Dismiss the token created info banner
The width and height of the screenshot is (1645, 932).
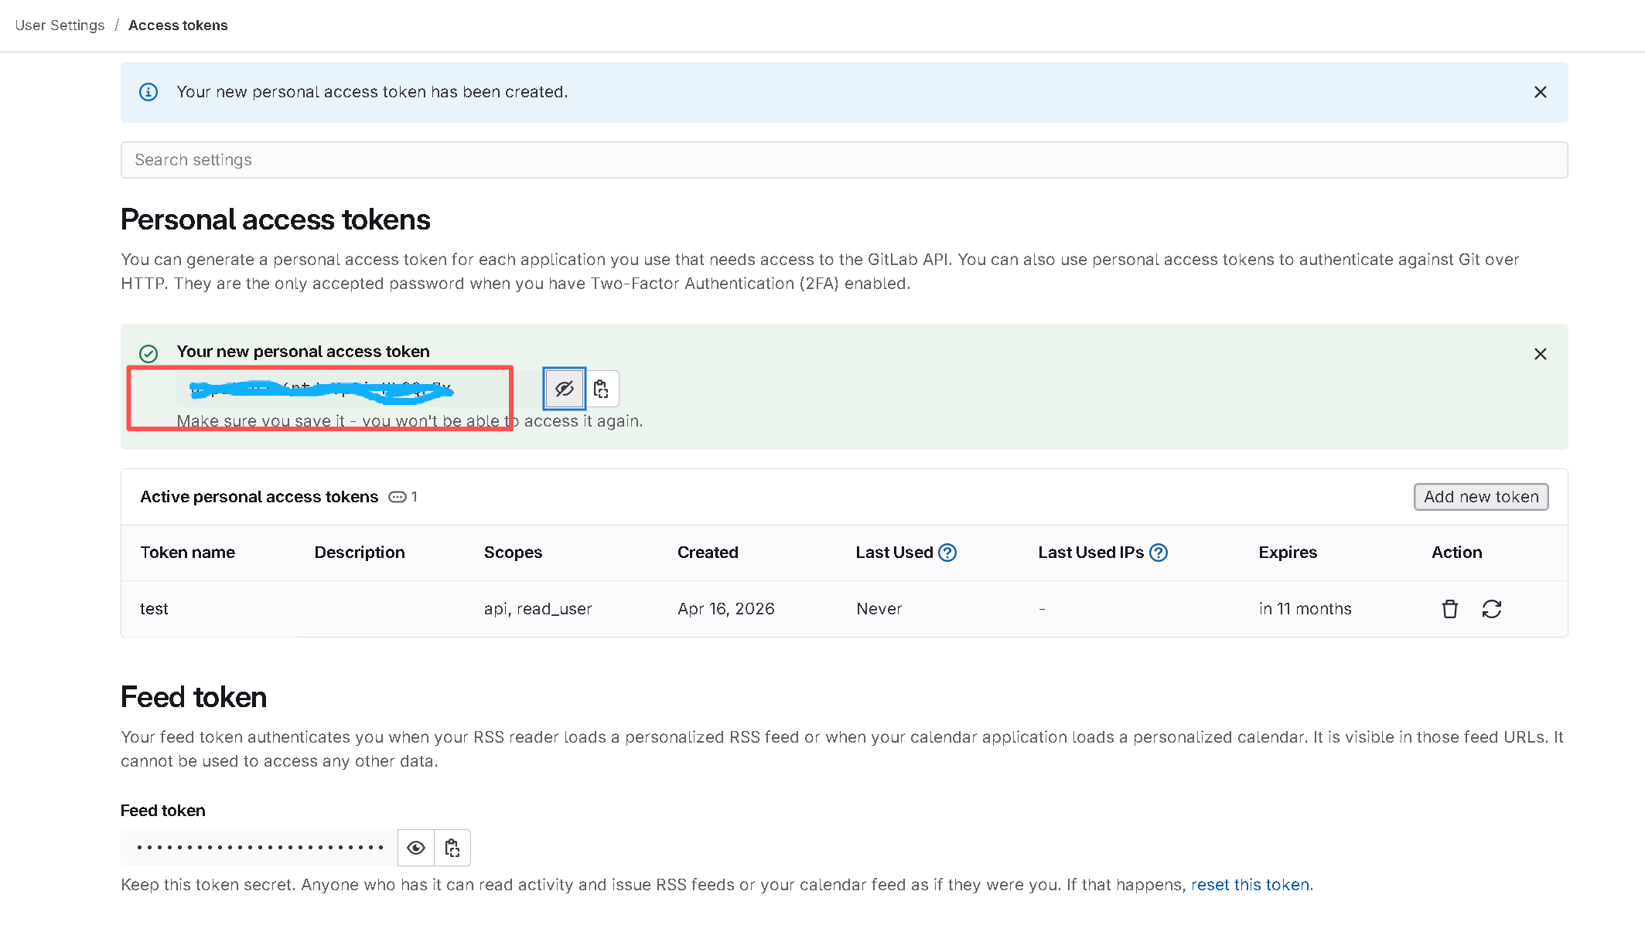[x=1540, y=92]
